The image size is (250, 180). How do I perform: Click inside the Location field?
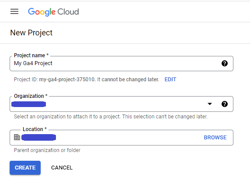click(122, 138)
